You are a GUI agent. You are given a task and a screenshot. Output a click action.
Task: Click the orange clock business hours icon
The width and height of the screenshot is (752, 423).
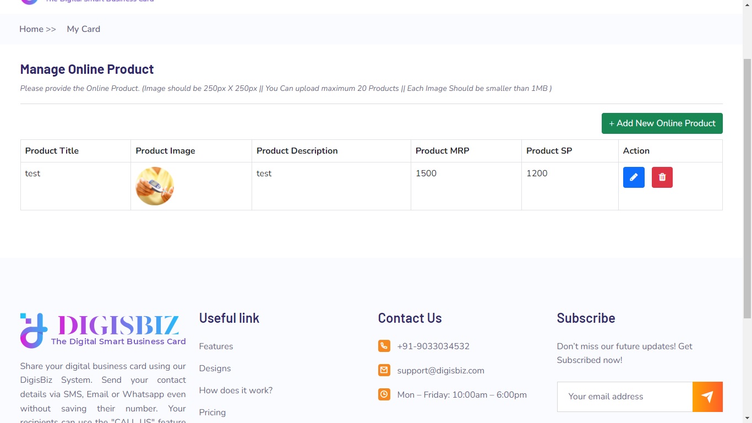[x=384, y=394]
